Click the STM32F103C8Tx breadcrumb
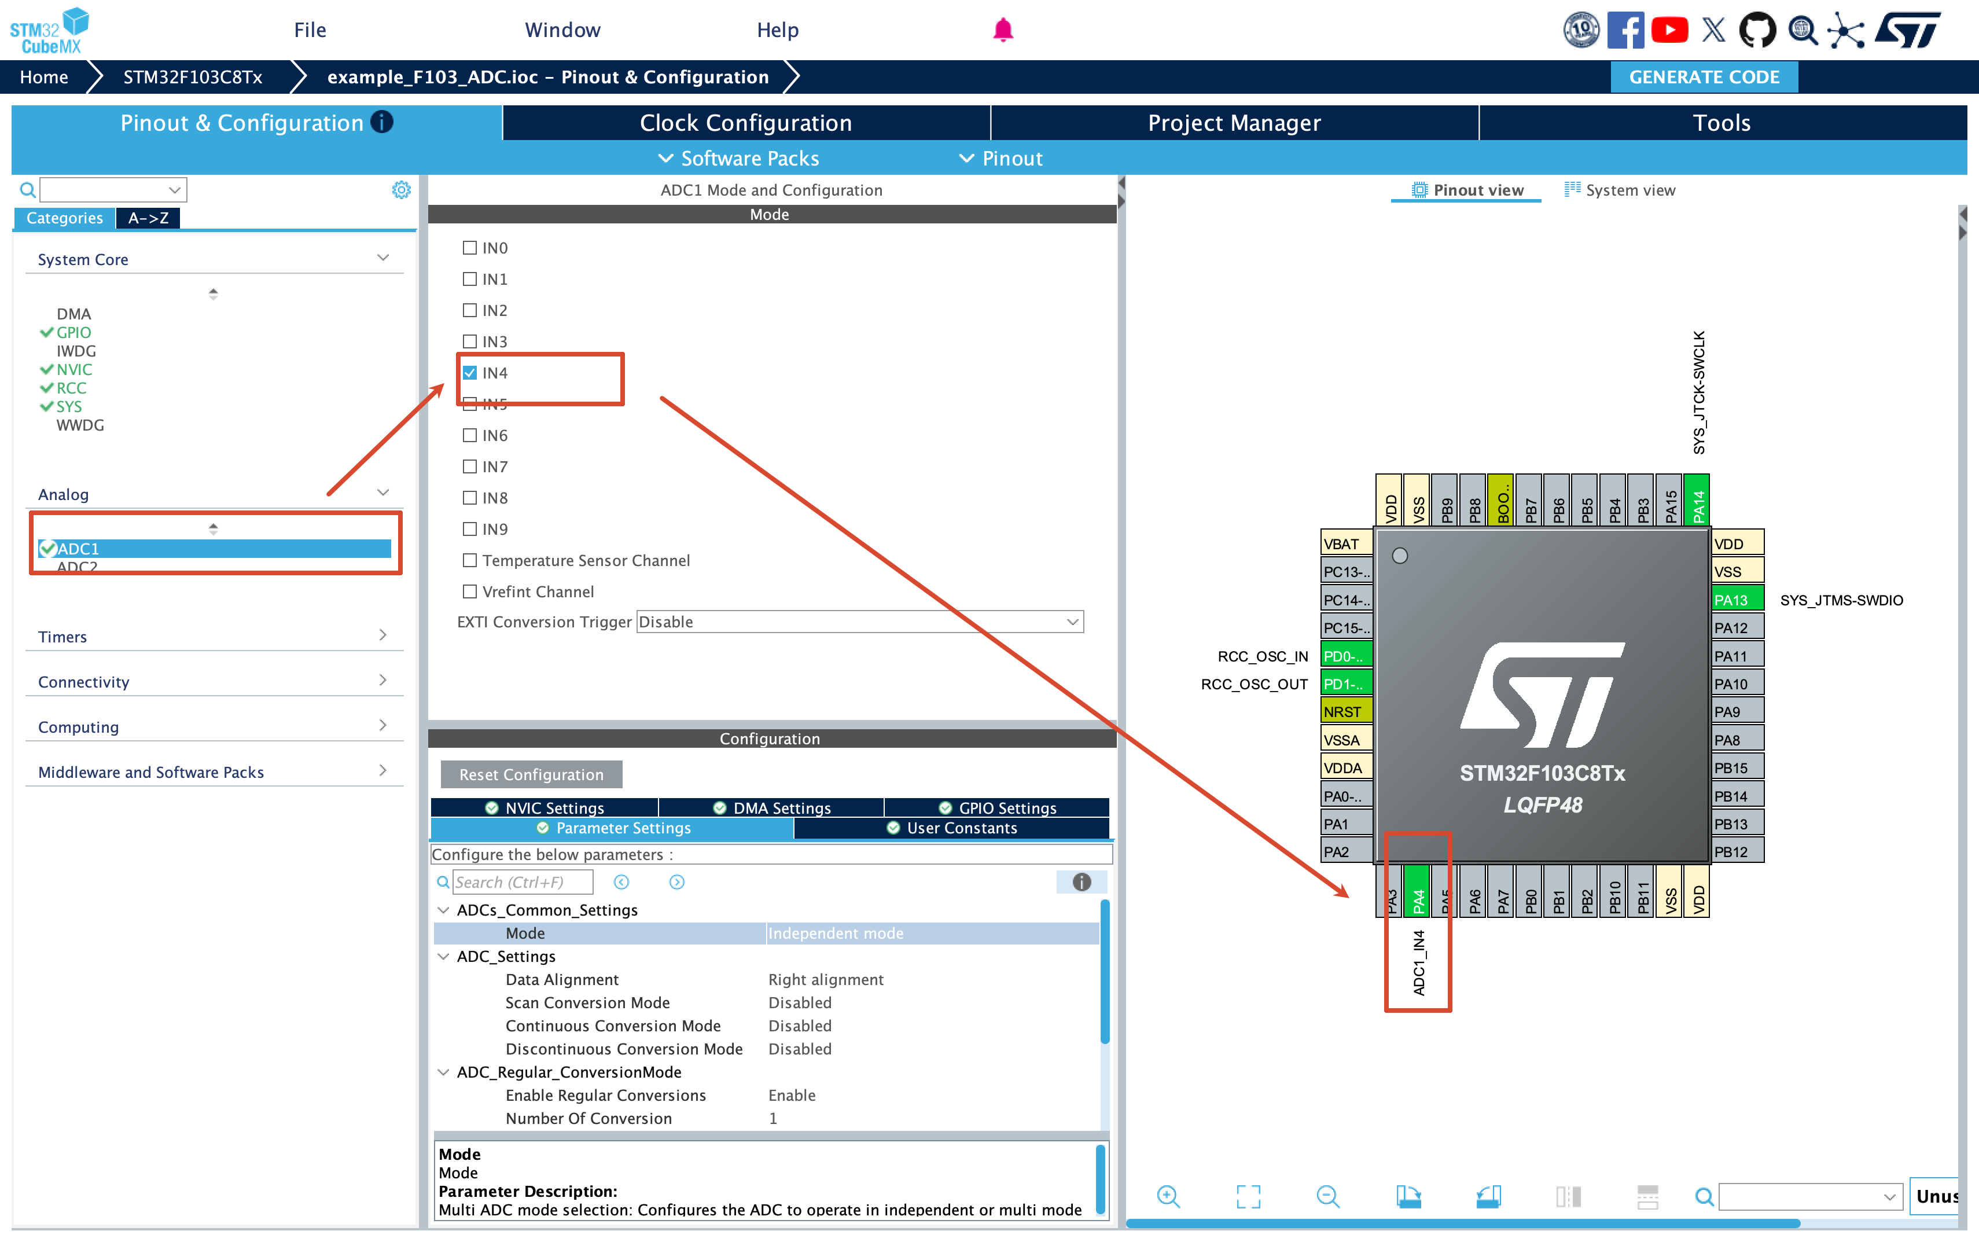The width and height of the screenshot is (1979, 1242). 193,77
